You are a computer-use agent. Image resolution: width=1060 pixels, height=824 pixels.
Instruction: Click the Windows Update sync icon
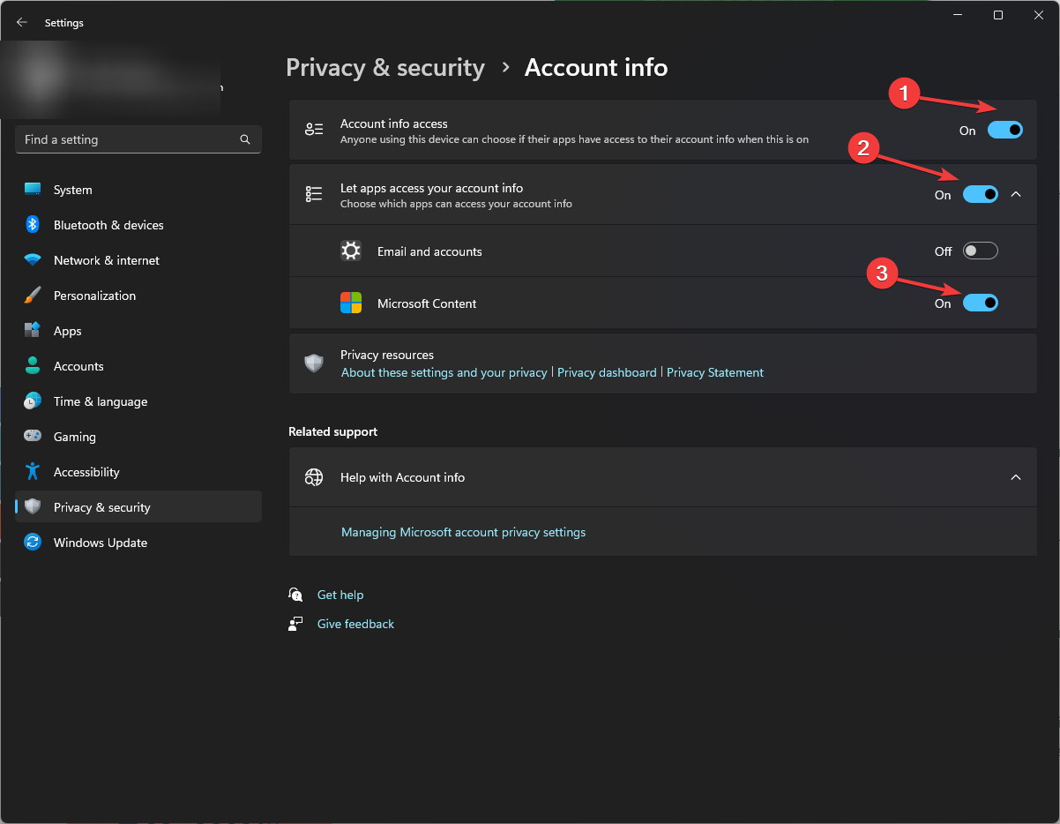pos(33,543)
